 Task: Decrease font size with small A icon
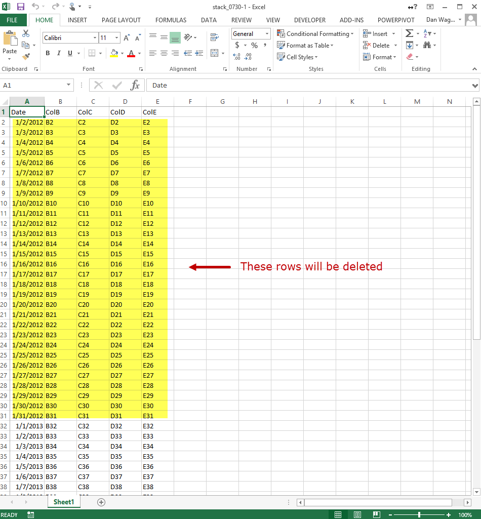click(138, 38)
